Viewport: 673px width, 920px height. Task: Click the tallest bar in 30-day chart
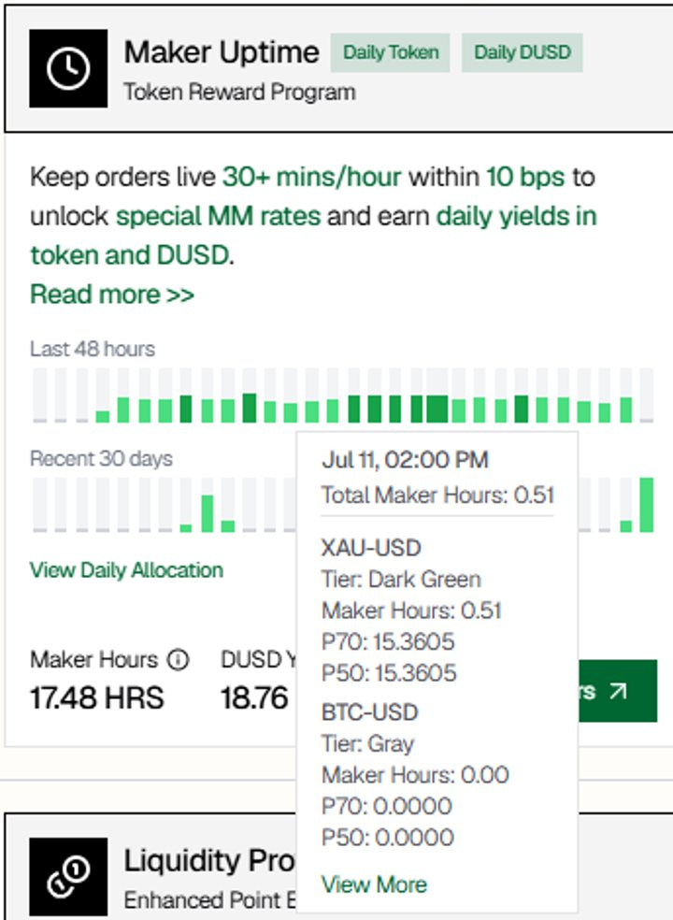click(647, 505)
